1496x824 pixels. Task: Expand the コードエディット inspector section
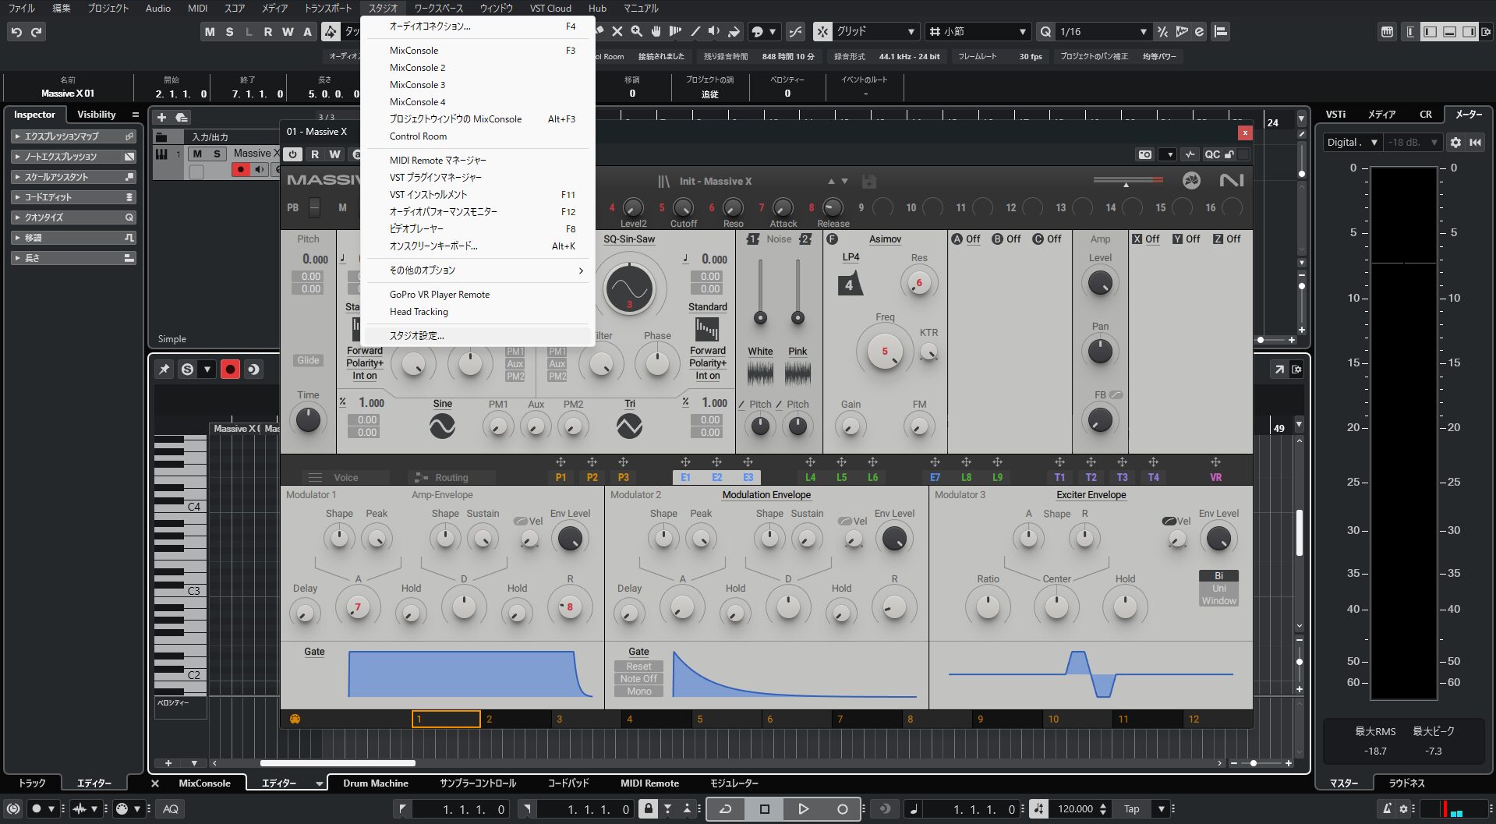click(x=73, y=197)
